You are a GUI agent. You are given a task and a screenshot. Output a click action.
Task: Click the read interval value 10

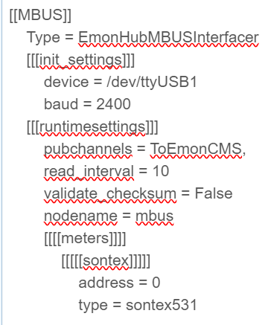161,171
